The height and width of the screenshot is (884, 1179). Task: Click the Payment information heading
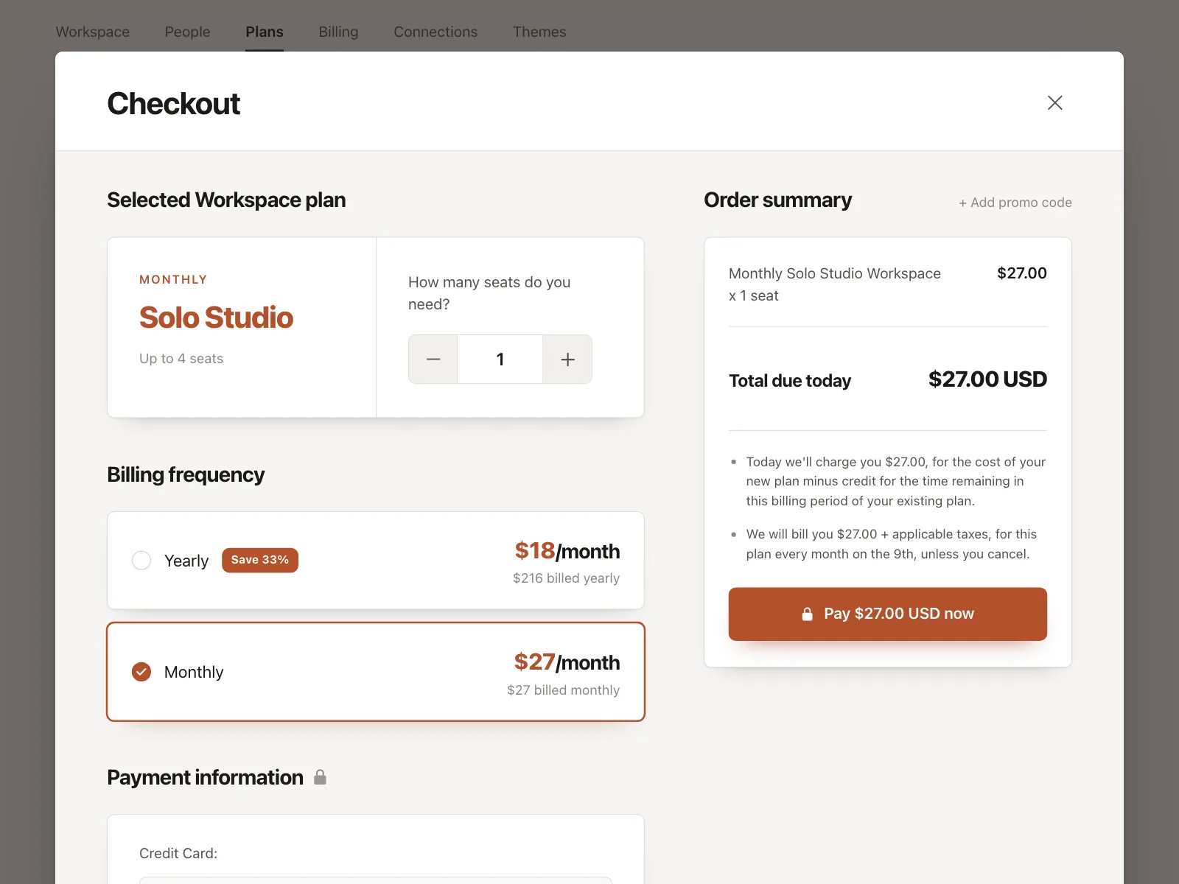[206, 777]
